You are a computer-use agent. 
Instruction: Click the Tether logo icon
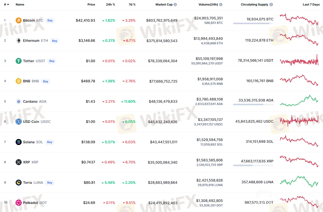click(19, 61)
